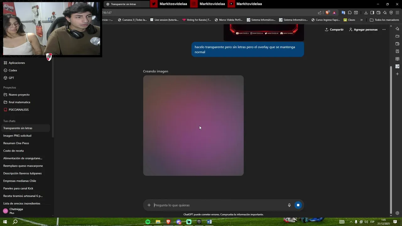Open reading list book icon in side strip
This screenshot has width=402, height=226.
click(x=397, y=59)
